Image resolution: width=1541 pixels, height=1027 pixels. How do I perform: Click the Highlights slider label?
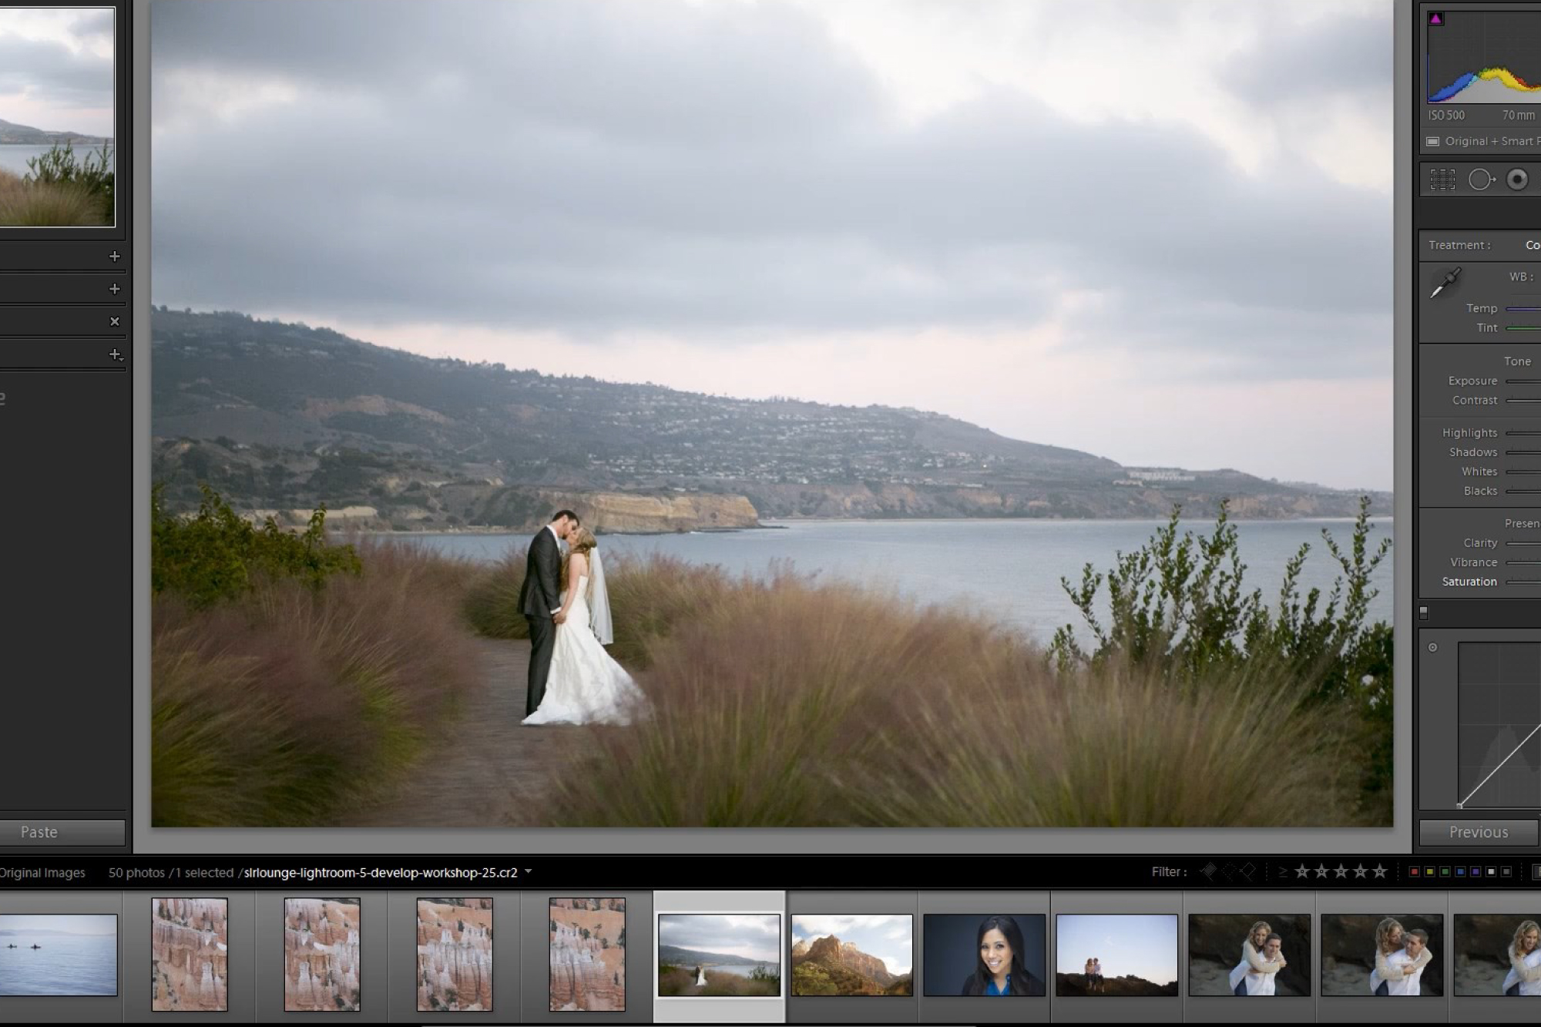point(1469,433)
